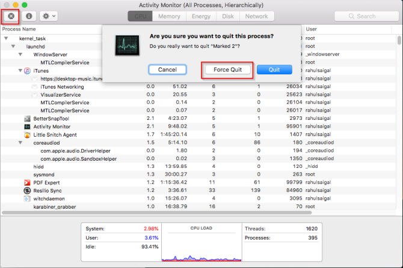
Task: Select the Little Snitch Agent name
Action: point(55,135)
